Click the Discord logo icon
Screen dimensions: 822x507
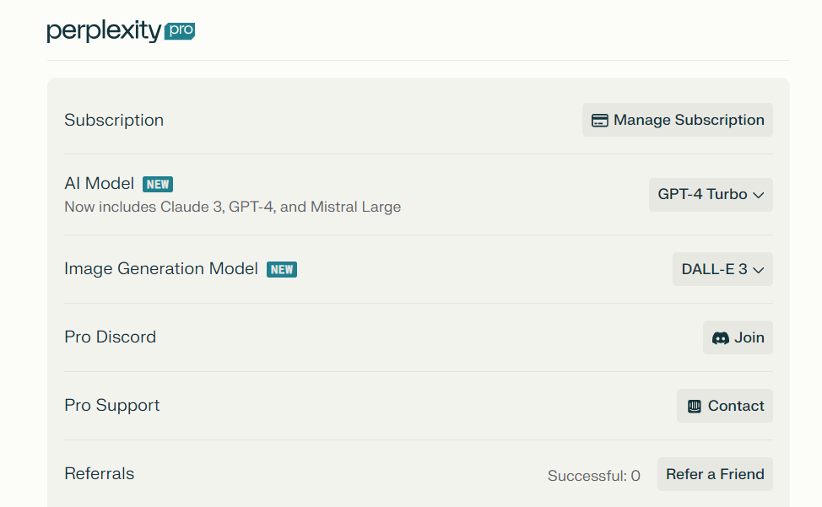tap(720, 338)
